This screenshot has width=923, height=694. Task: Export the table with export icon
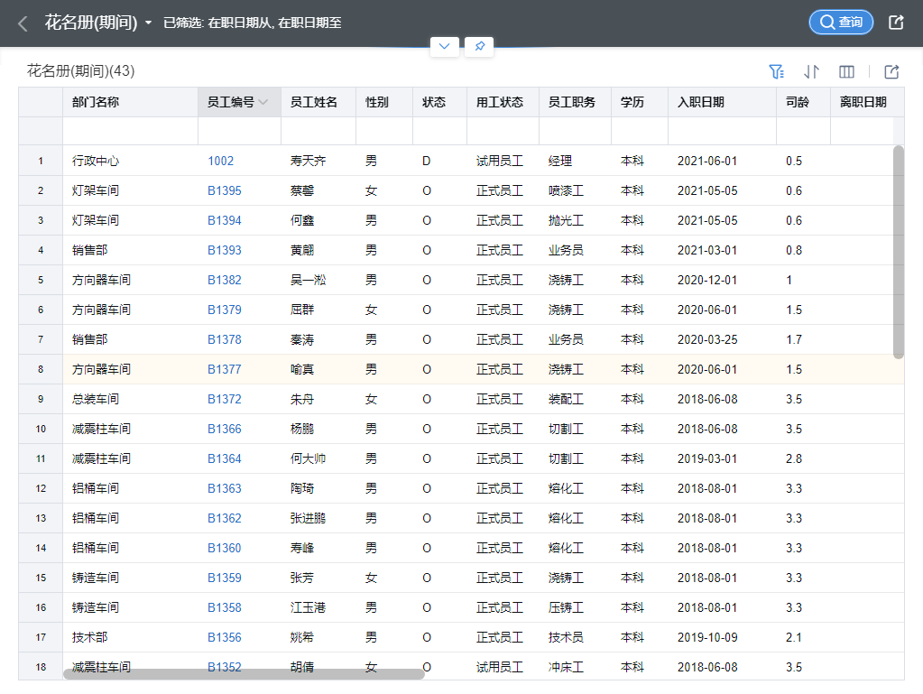click(x=891, y=72)
